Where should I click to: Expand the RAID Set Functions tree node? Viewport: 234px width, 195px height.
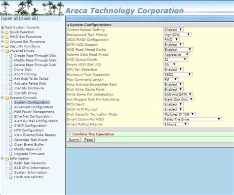pos(2,37)
